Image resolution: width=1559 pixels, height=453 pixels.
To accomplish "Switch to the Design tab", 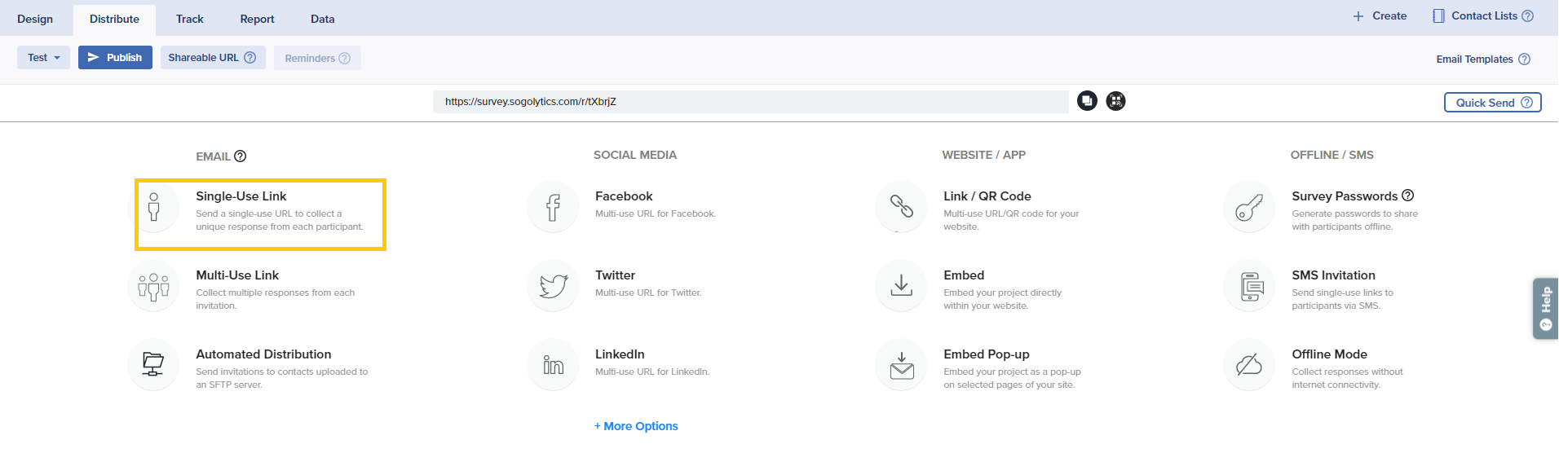I will [35, 19].
